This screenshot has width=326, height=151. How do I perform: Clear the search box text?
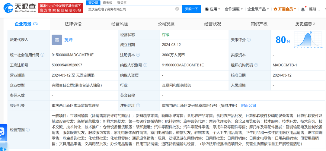click(177, 9)
